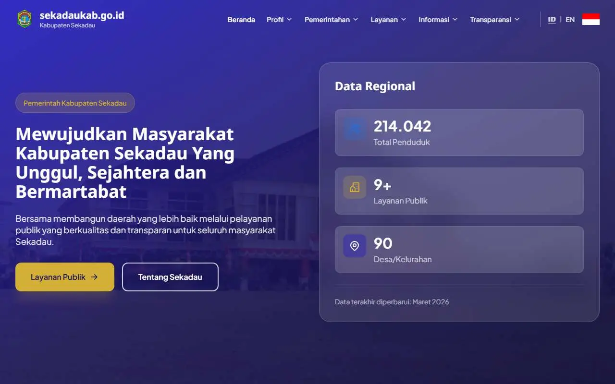Image resolution: width=615 pixels, height=384 pixels.
Task: Click the people icon beside Total Penduduk
Action: click(x=355, y=129)
